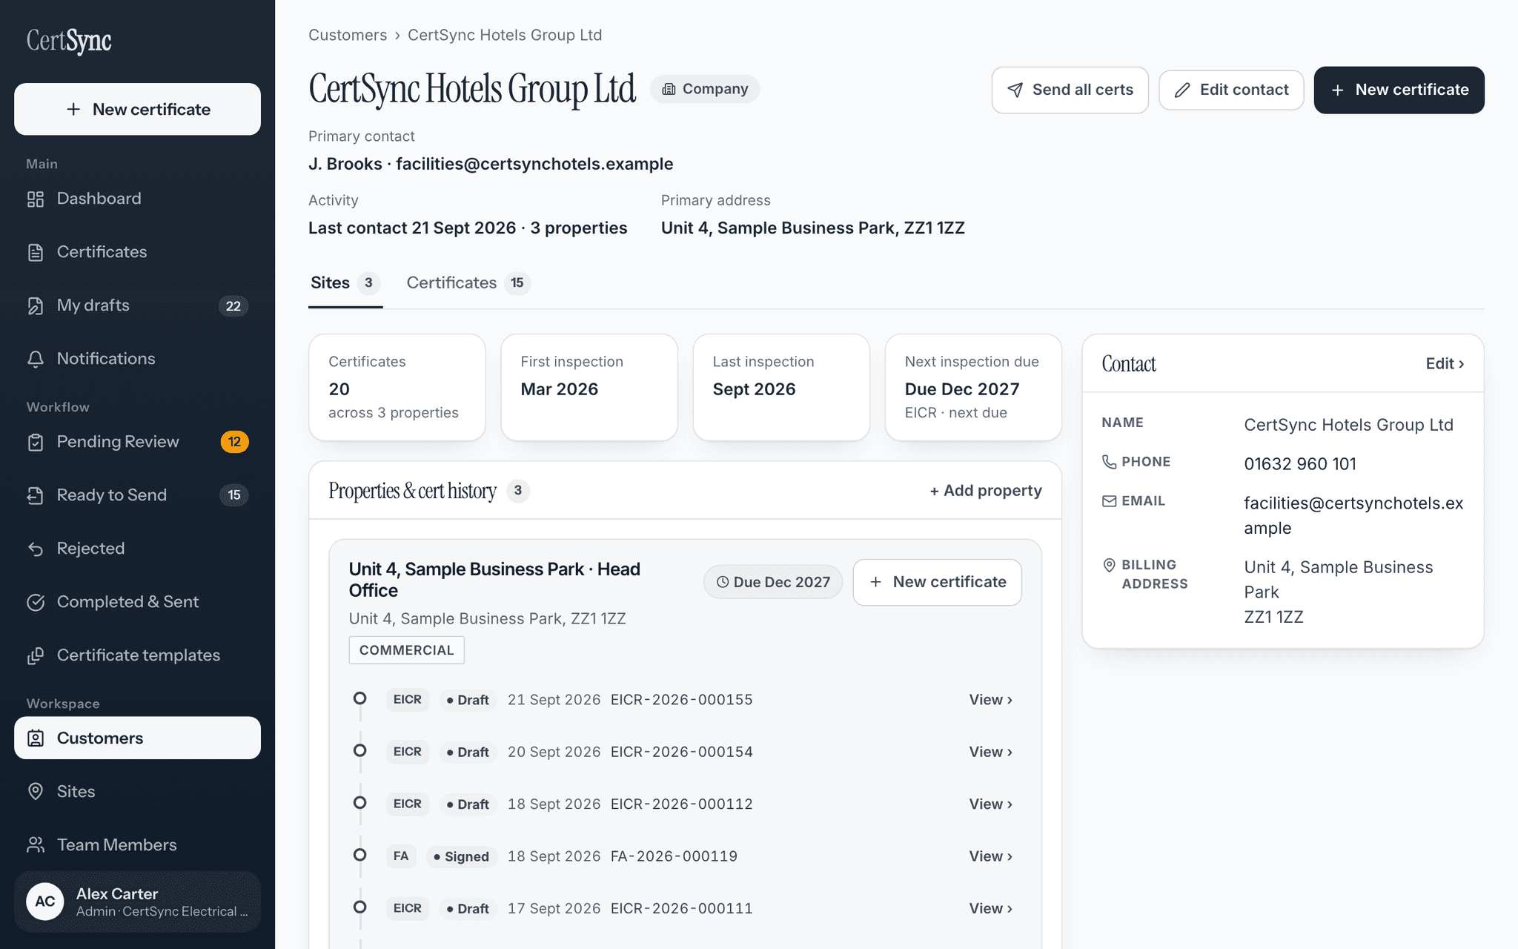
Task: Click the Notifications bell icon
Action: point(36,359)
